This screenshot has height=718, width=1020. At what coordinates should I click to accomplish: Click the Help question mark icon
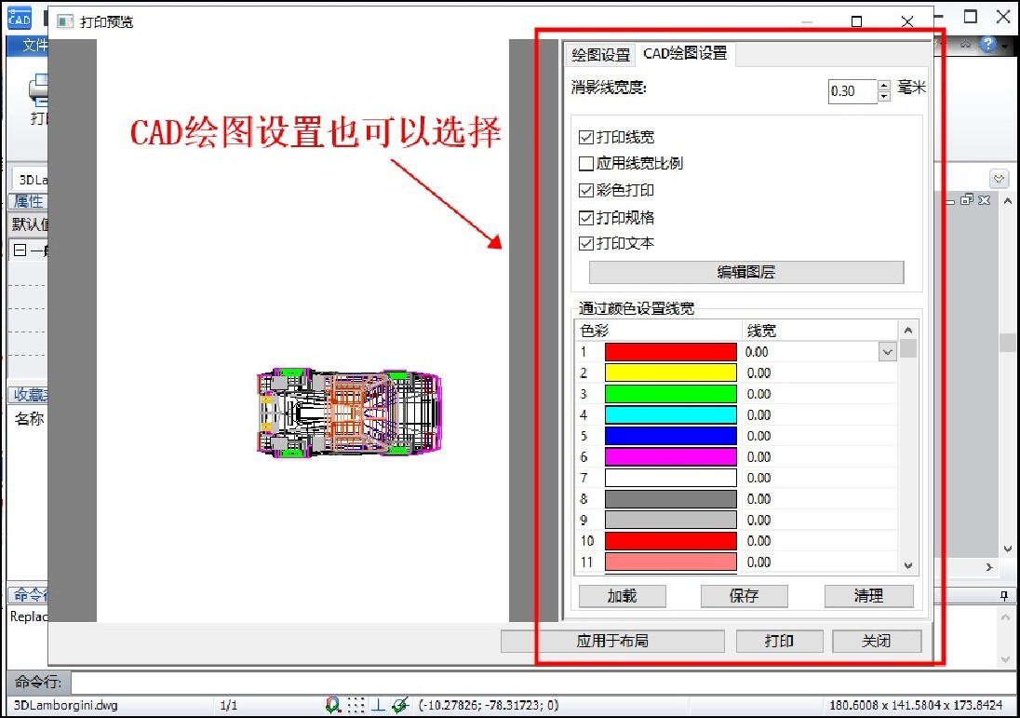point(988,43)
